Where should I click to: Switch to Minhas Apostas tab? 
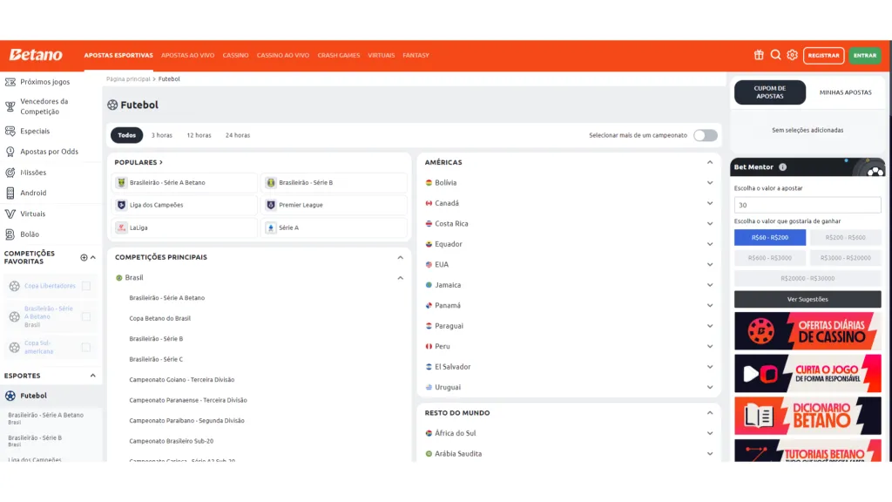click(x=845, y=92)
